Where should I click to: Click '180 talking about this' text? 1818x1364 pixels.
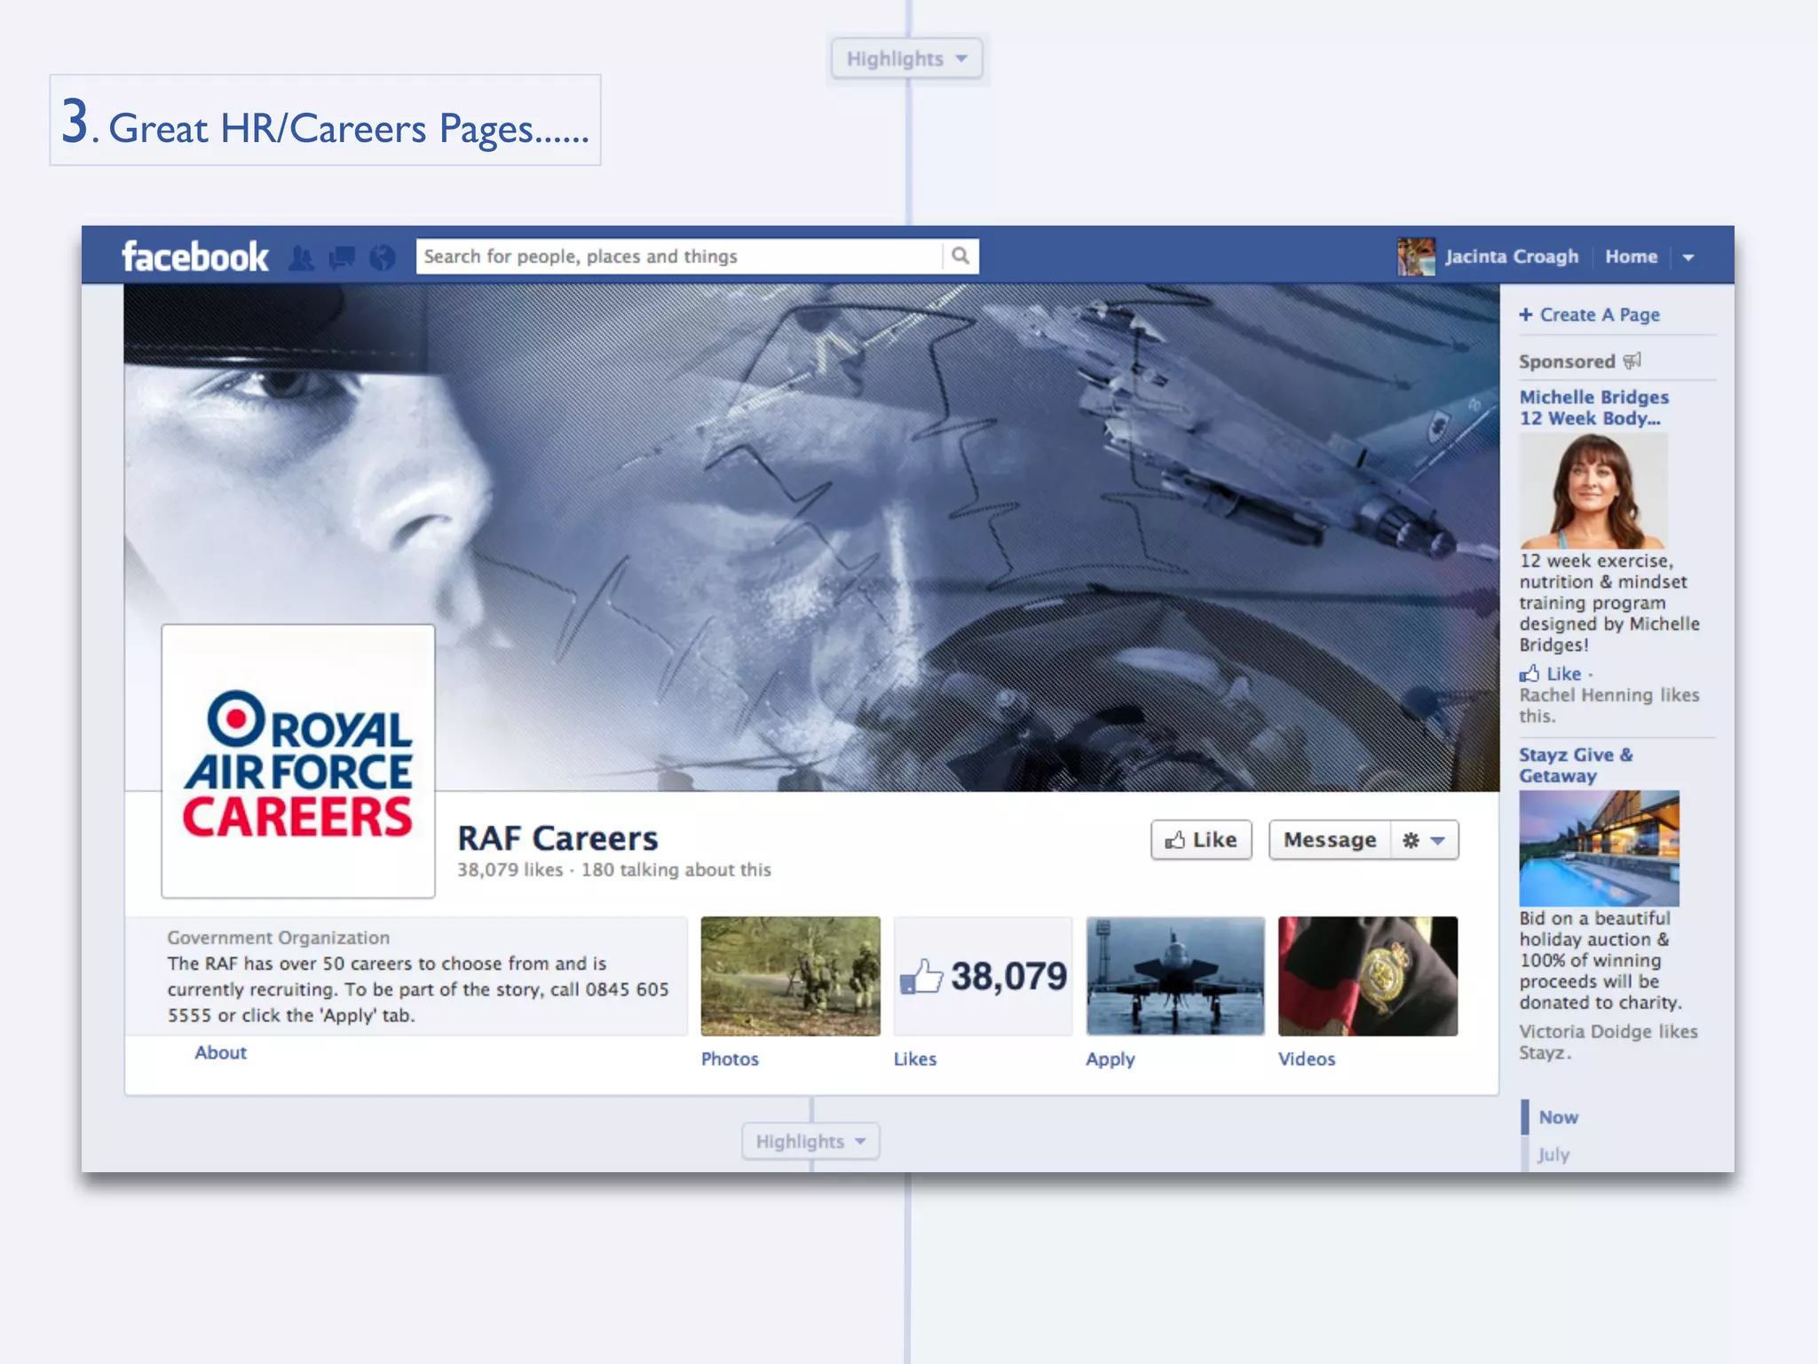point(676,869)
